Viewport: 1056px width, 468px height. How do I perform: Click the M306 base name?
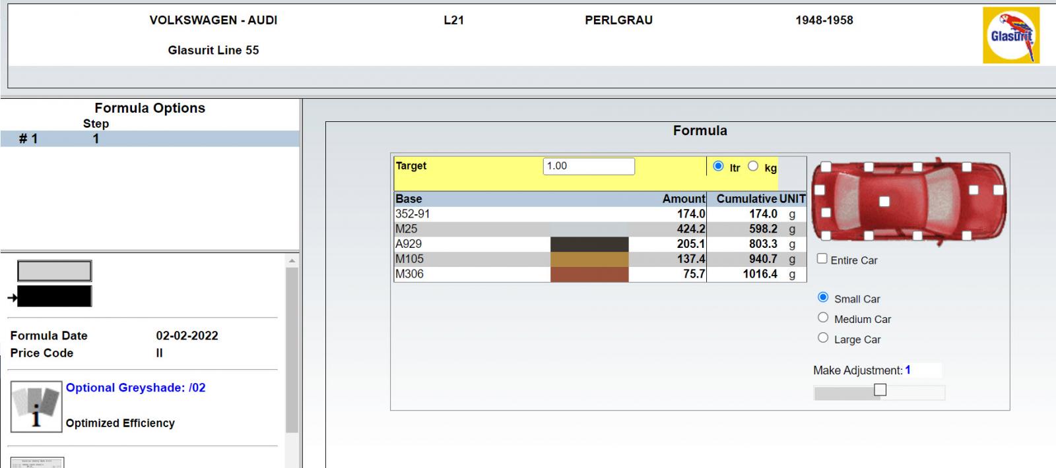410,274
